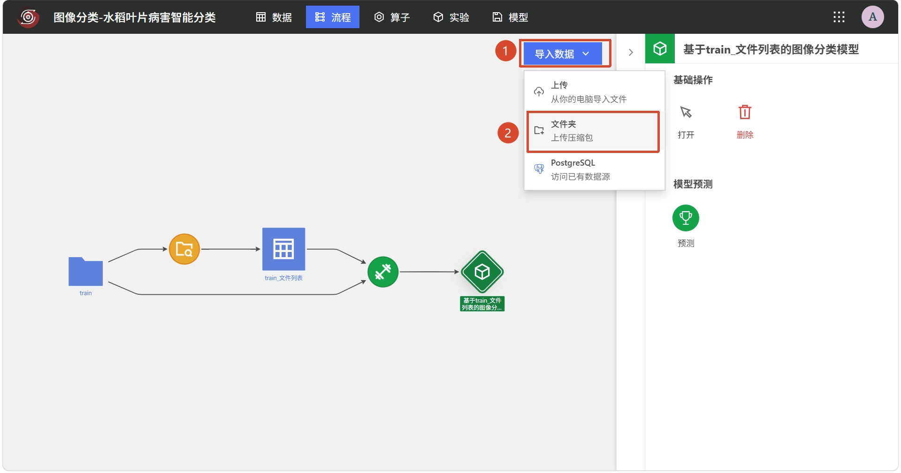Screen dimensions: 901x473
Task: Click the project title 图像分类-水稻叶片病害智能分类
Action: pos(135,17)
